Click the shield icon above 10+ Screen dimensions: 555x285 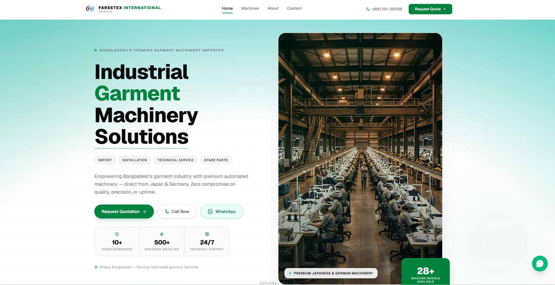117,234
